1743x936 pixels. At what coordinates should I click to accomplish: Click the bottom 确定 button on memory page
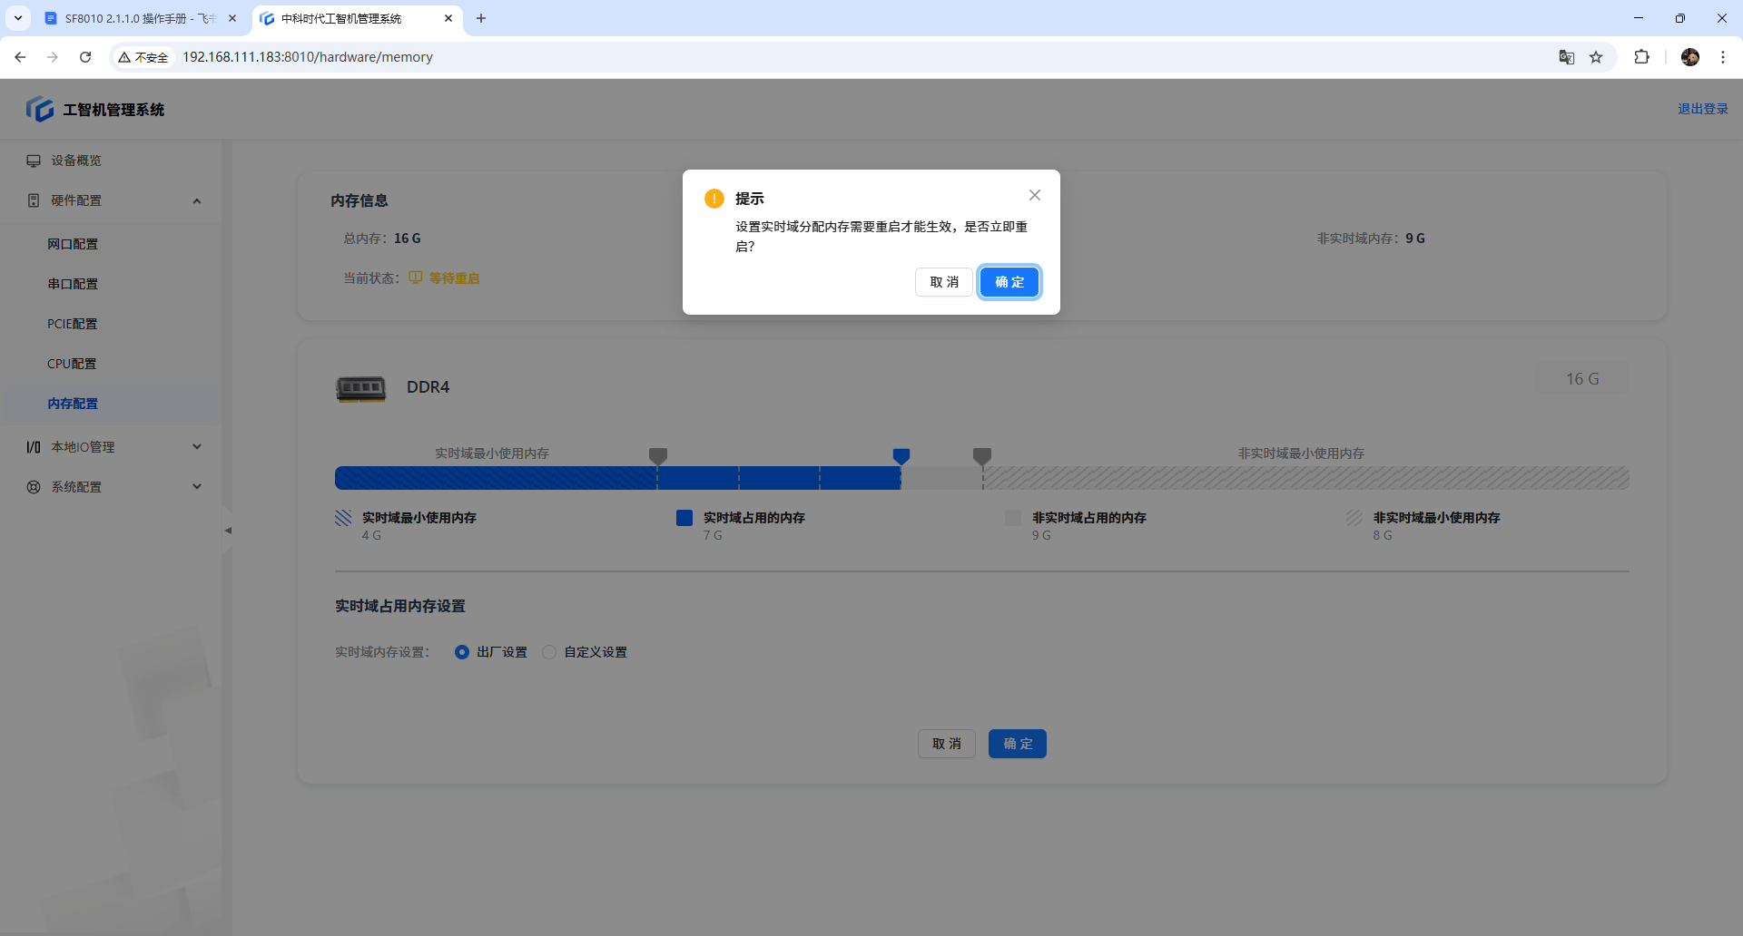(x=1018, y=744)
